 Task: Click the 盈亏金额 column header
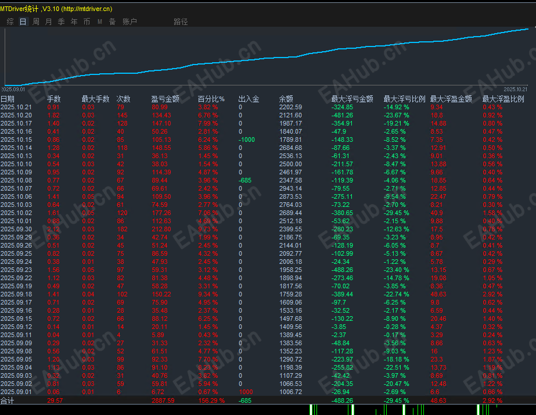tap(165, 99)
